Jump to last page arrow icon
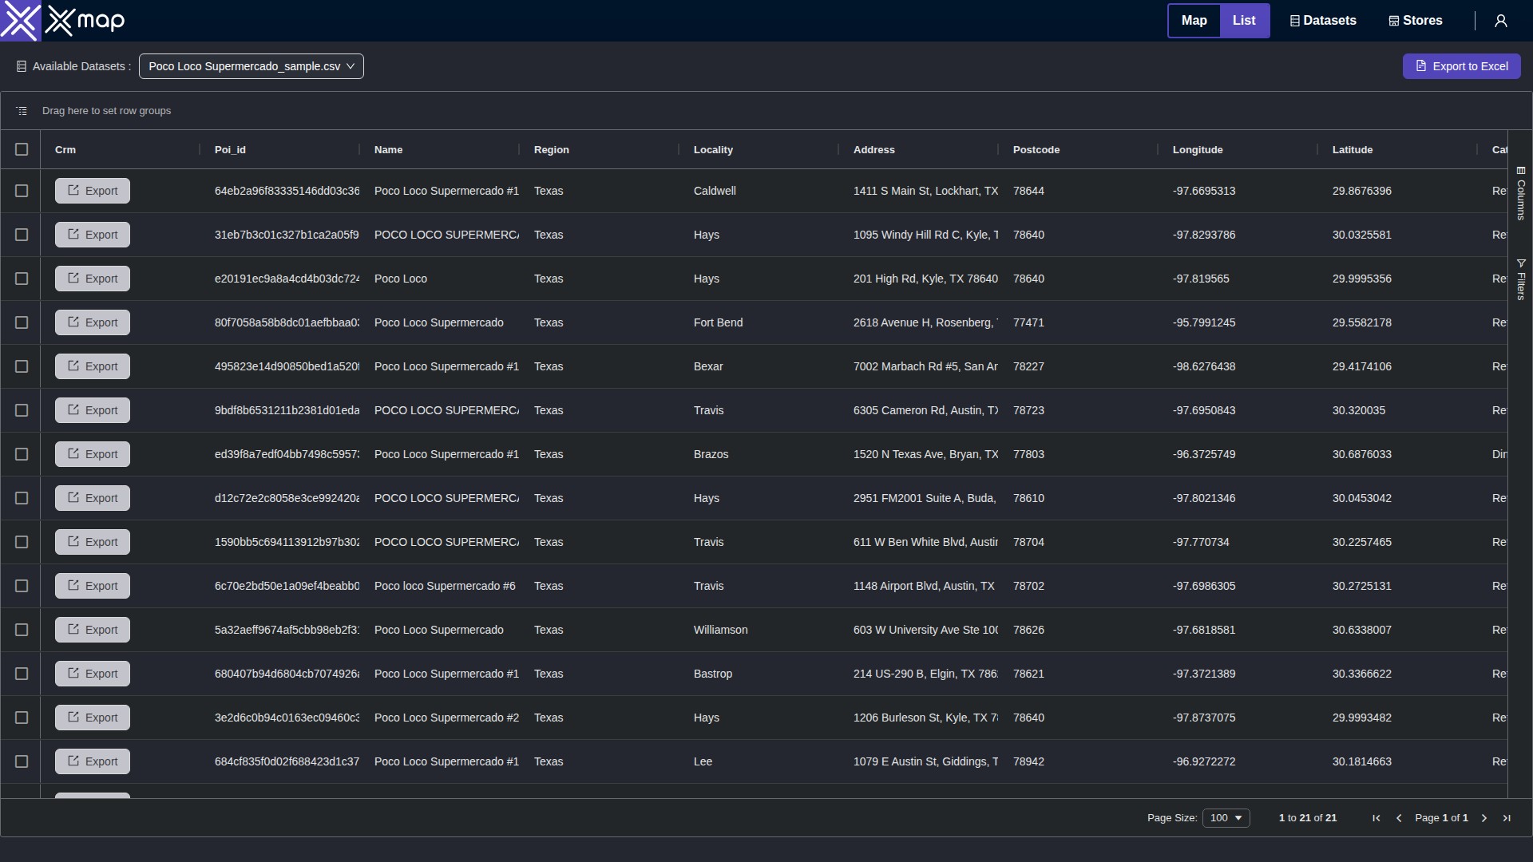This screenshot has width=1533, height=862. 1507,818
